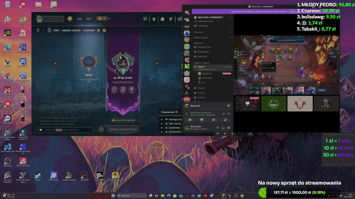This screenshot has height=199, width=355.
Task: Open the Chrome icon in the taskbar
Action: [x=242, y=196]
